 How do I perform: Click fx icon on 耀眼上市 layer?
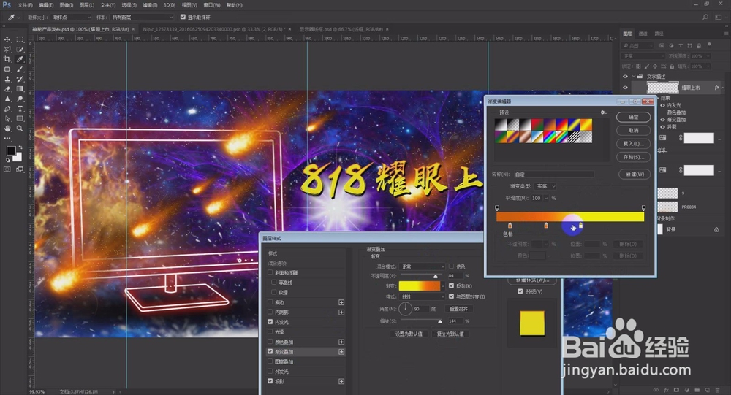(717, 88)
